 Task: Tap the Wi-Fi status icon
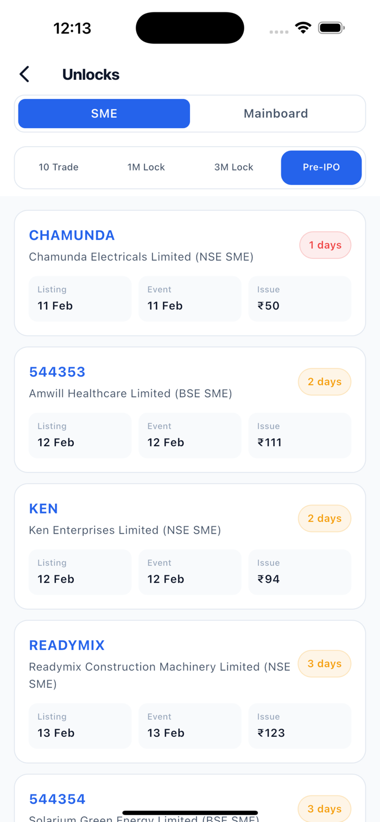point(303,28)
